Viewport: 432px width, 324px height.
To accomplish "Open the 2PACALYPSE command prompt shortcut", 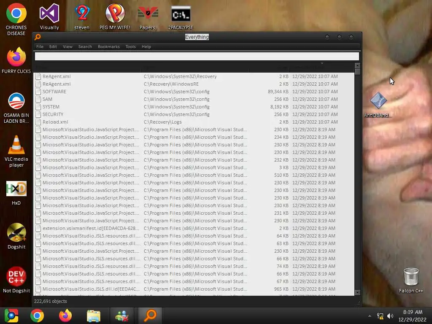I will pos(181,17).
